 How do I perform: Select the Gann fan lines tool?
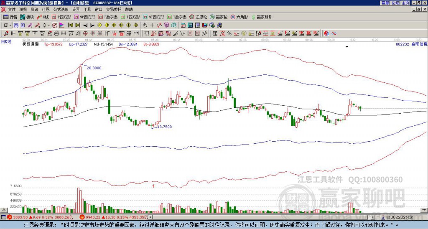pos(154,33)
